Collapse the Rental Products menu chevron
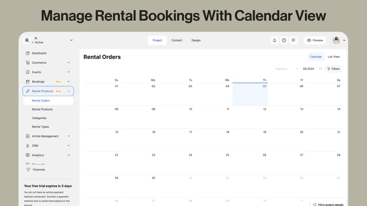The image size is (367, 206). pyautogui.click(x=69, y=91)
